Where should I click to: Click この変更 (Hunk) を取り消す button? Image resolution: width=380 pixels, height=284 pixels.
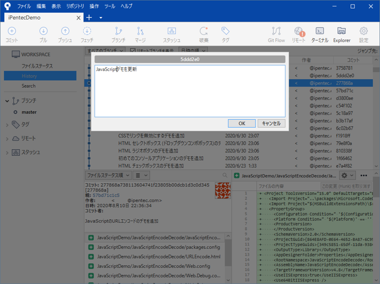point(346,186)
